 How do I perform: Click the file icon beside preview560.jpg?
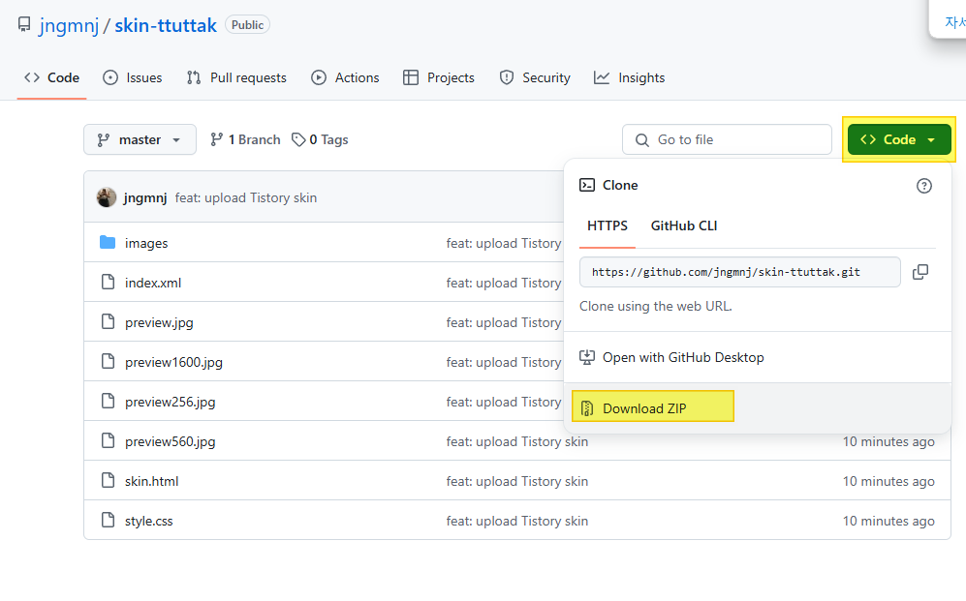[108, 441]
